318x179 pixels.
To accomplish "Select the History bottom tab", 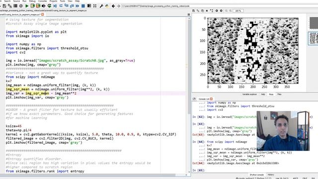I will click(271, 175).
